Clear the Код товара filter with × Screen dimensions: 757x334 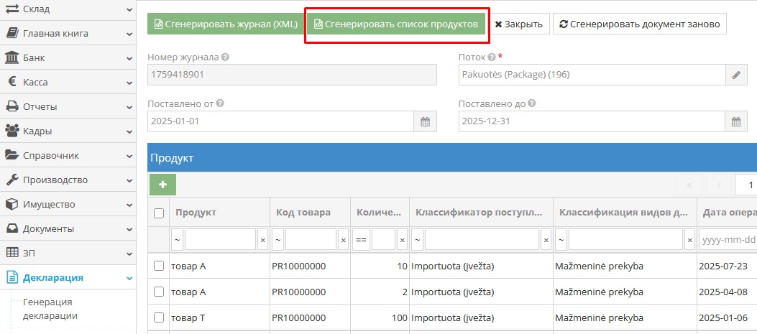click(x=343, y=239)
